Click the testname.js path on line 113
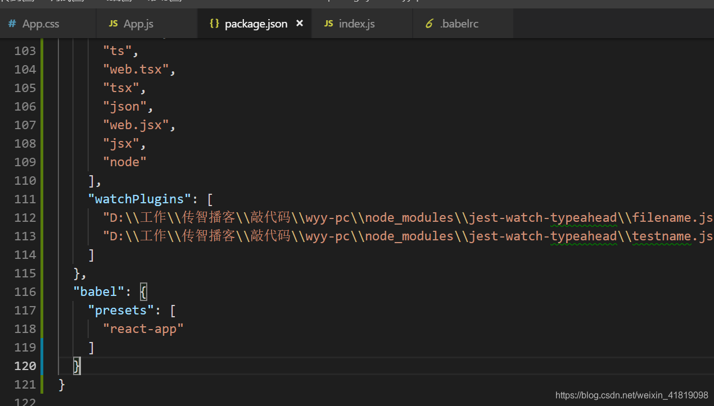 coord(408,236)
